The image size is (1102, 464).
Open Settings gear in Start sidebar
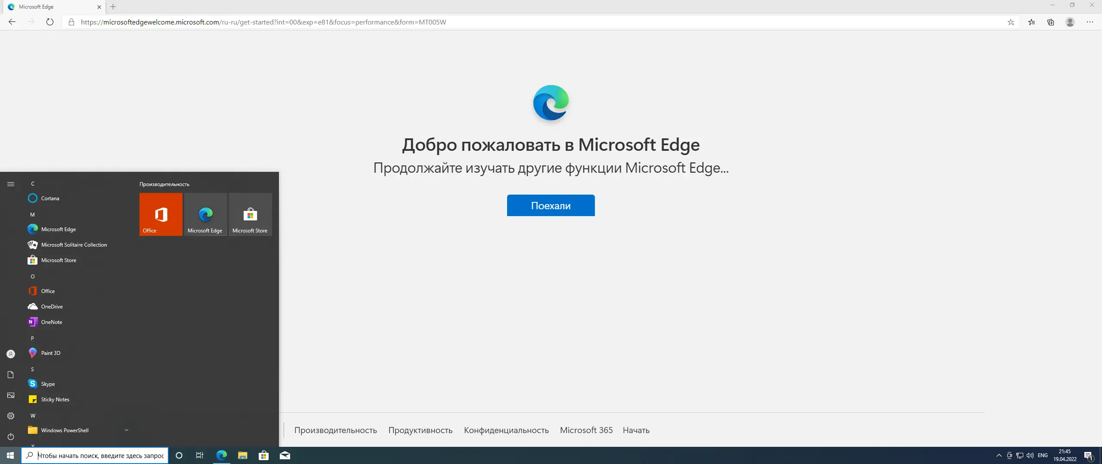coord(11,416)
